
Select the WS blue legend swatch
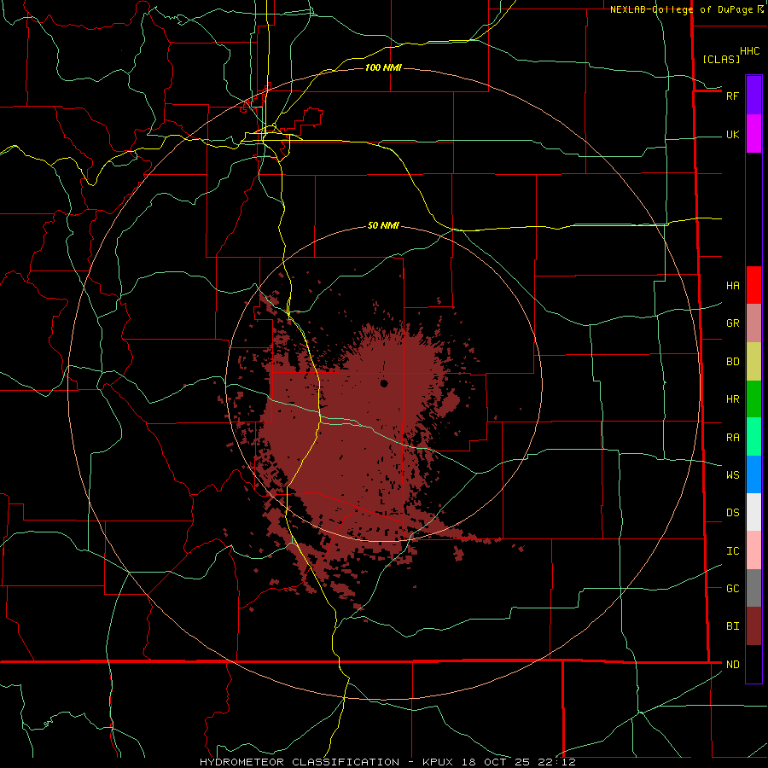753,474
